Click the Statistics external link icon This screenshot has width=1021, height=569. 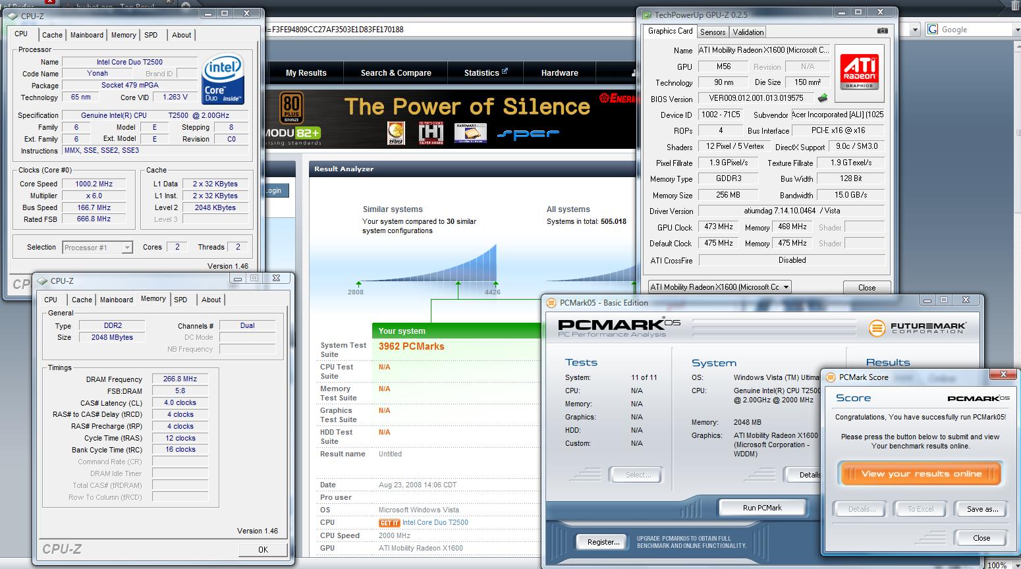click(x=505, y=71)
